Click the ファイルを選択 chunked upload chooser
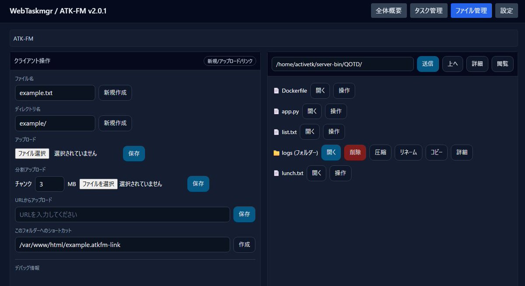This screenshot has width=525, height=286. (98, 184)
